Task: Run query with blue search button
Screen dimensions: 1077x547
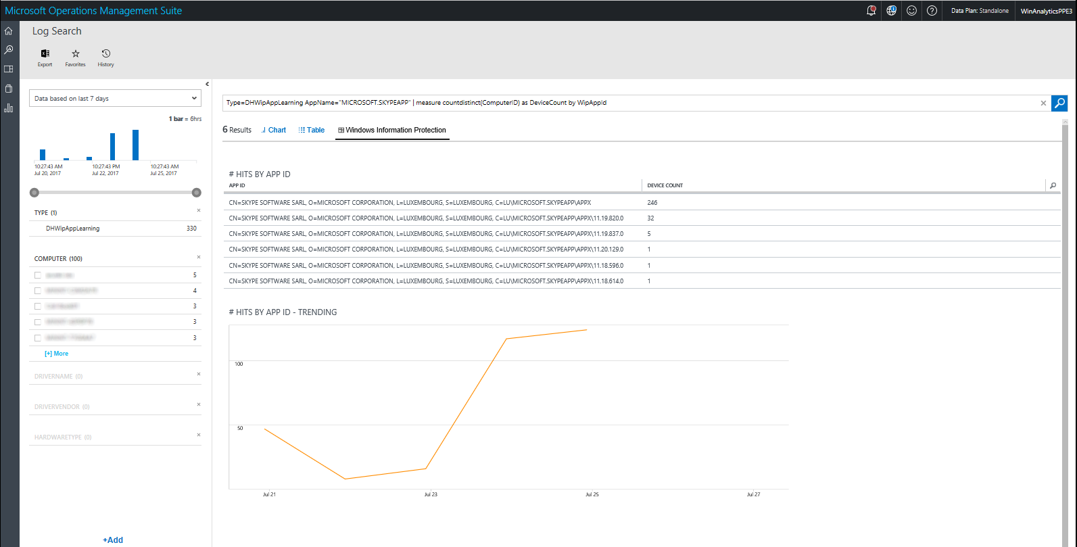Action: pyautogui.click(x=1059, y=103)
